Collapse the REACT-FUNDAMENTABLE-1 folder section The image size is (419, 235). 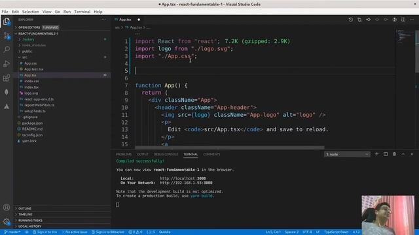click(62, 33)
